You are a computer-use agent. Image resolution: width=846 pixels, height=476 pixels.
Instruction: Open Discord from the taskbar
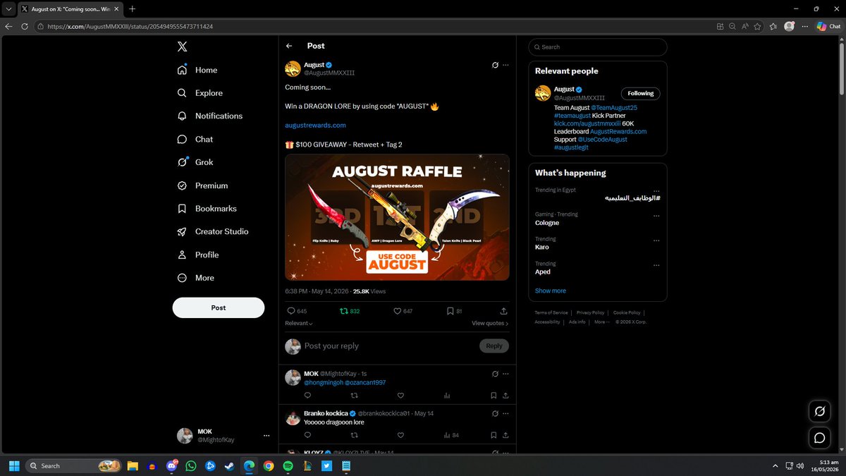[172, 466]
